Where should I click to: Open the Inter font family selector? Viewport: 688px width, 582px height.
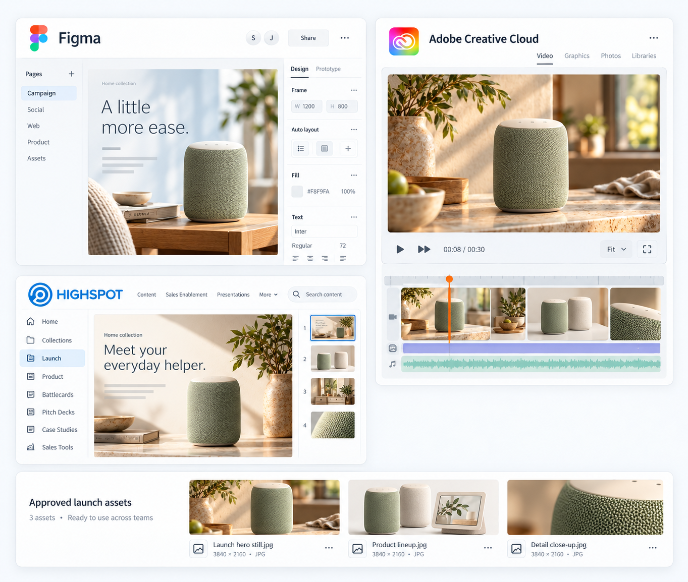coord(325,231)
